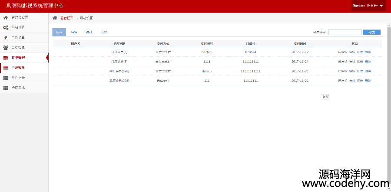Click 拒绝 for the 2017-12-12 order
Screen dimensions: 391x192
360,52
